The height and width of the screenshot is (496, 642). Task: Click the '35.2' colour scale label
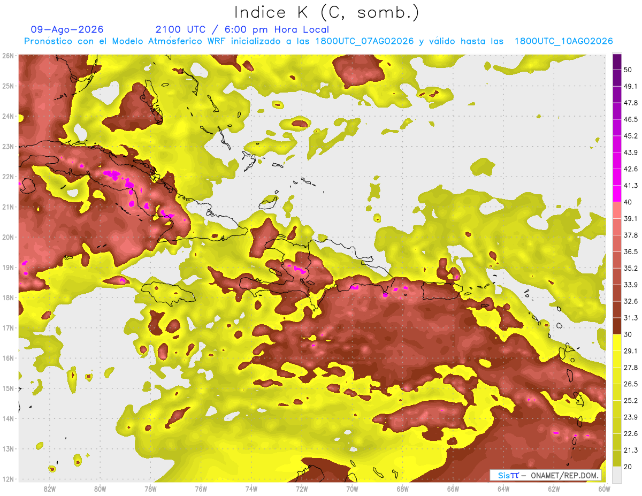(x=631, y=268)
